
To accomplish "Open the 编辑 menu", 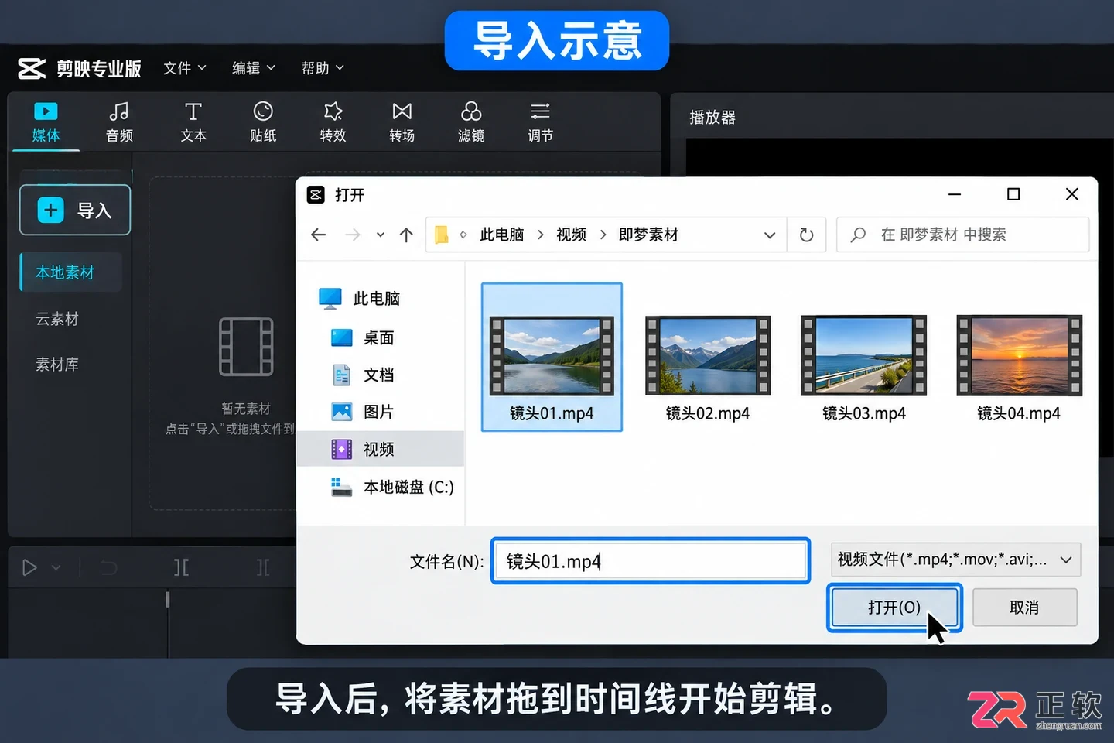I will coord(254,68).
